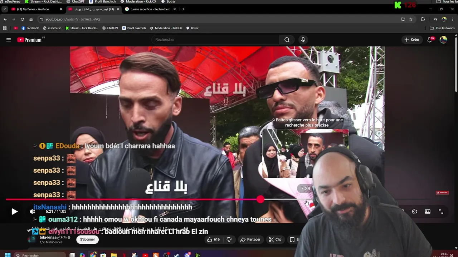Close the tunisie superficie tab

click(174, 9)
